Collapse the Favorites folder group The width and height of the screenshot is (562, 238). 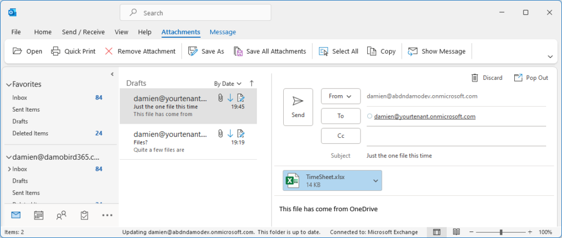(x=9, y=85)
